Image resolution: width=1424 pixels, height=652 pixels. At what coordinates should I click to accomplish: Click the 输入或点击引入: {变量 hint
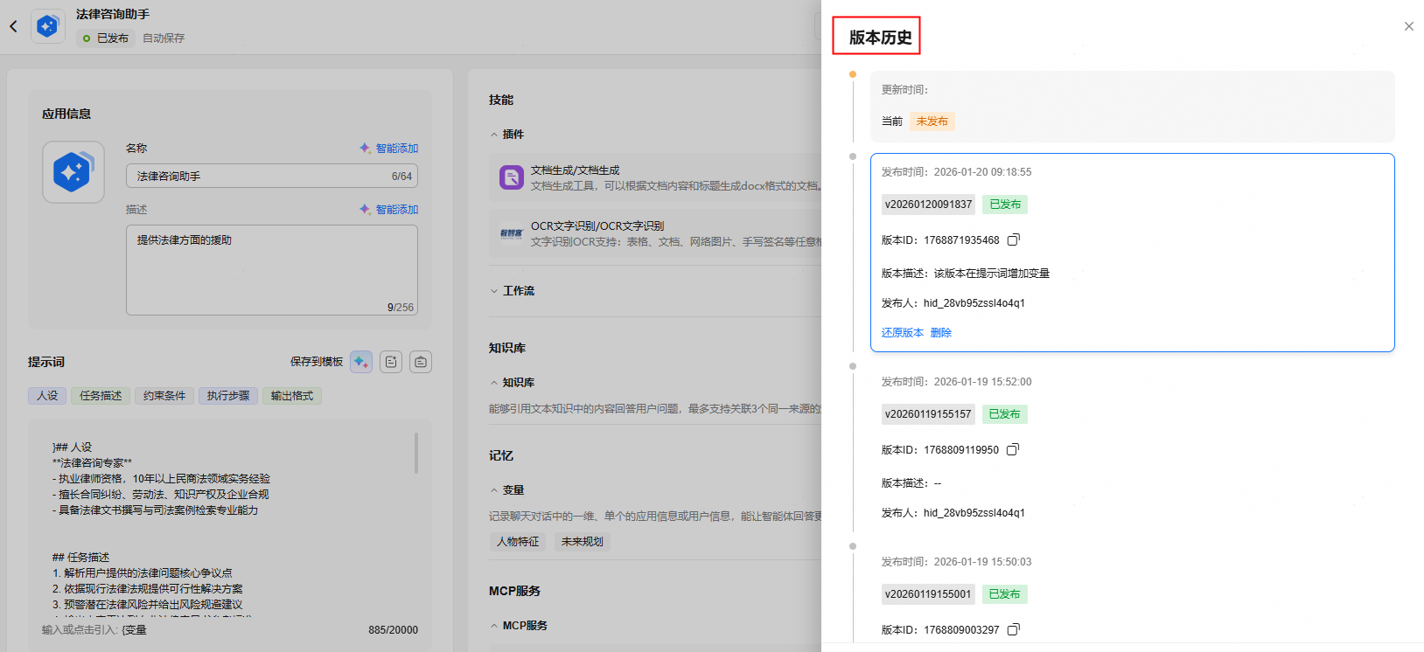click(x=94, y=630)
